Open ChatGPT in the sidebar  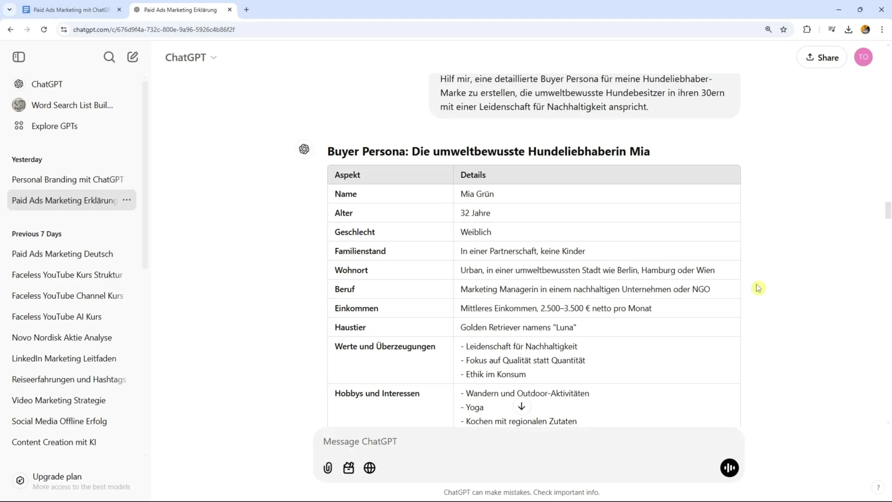(x=72, y=84)
